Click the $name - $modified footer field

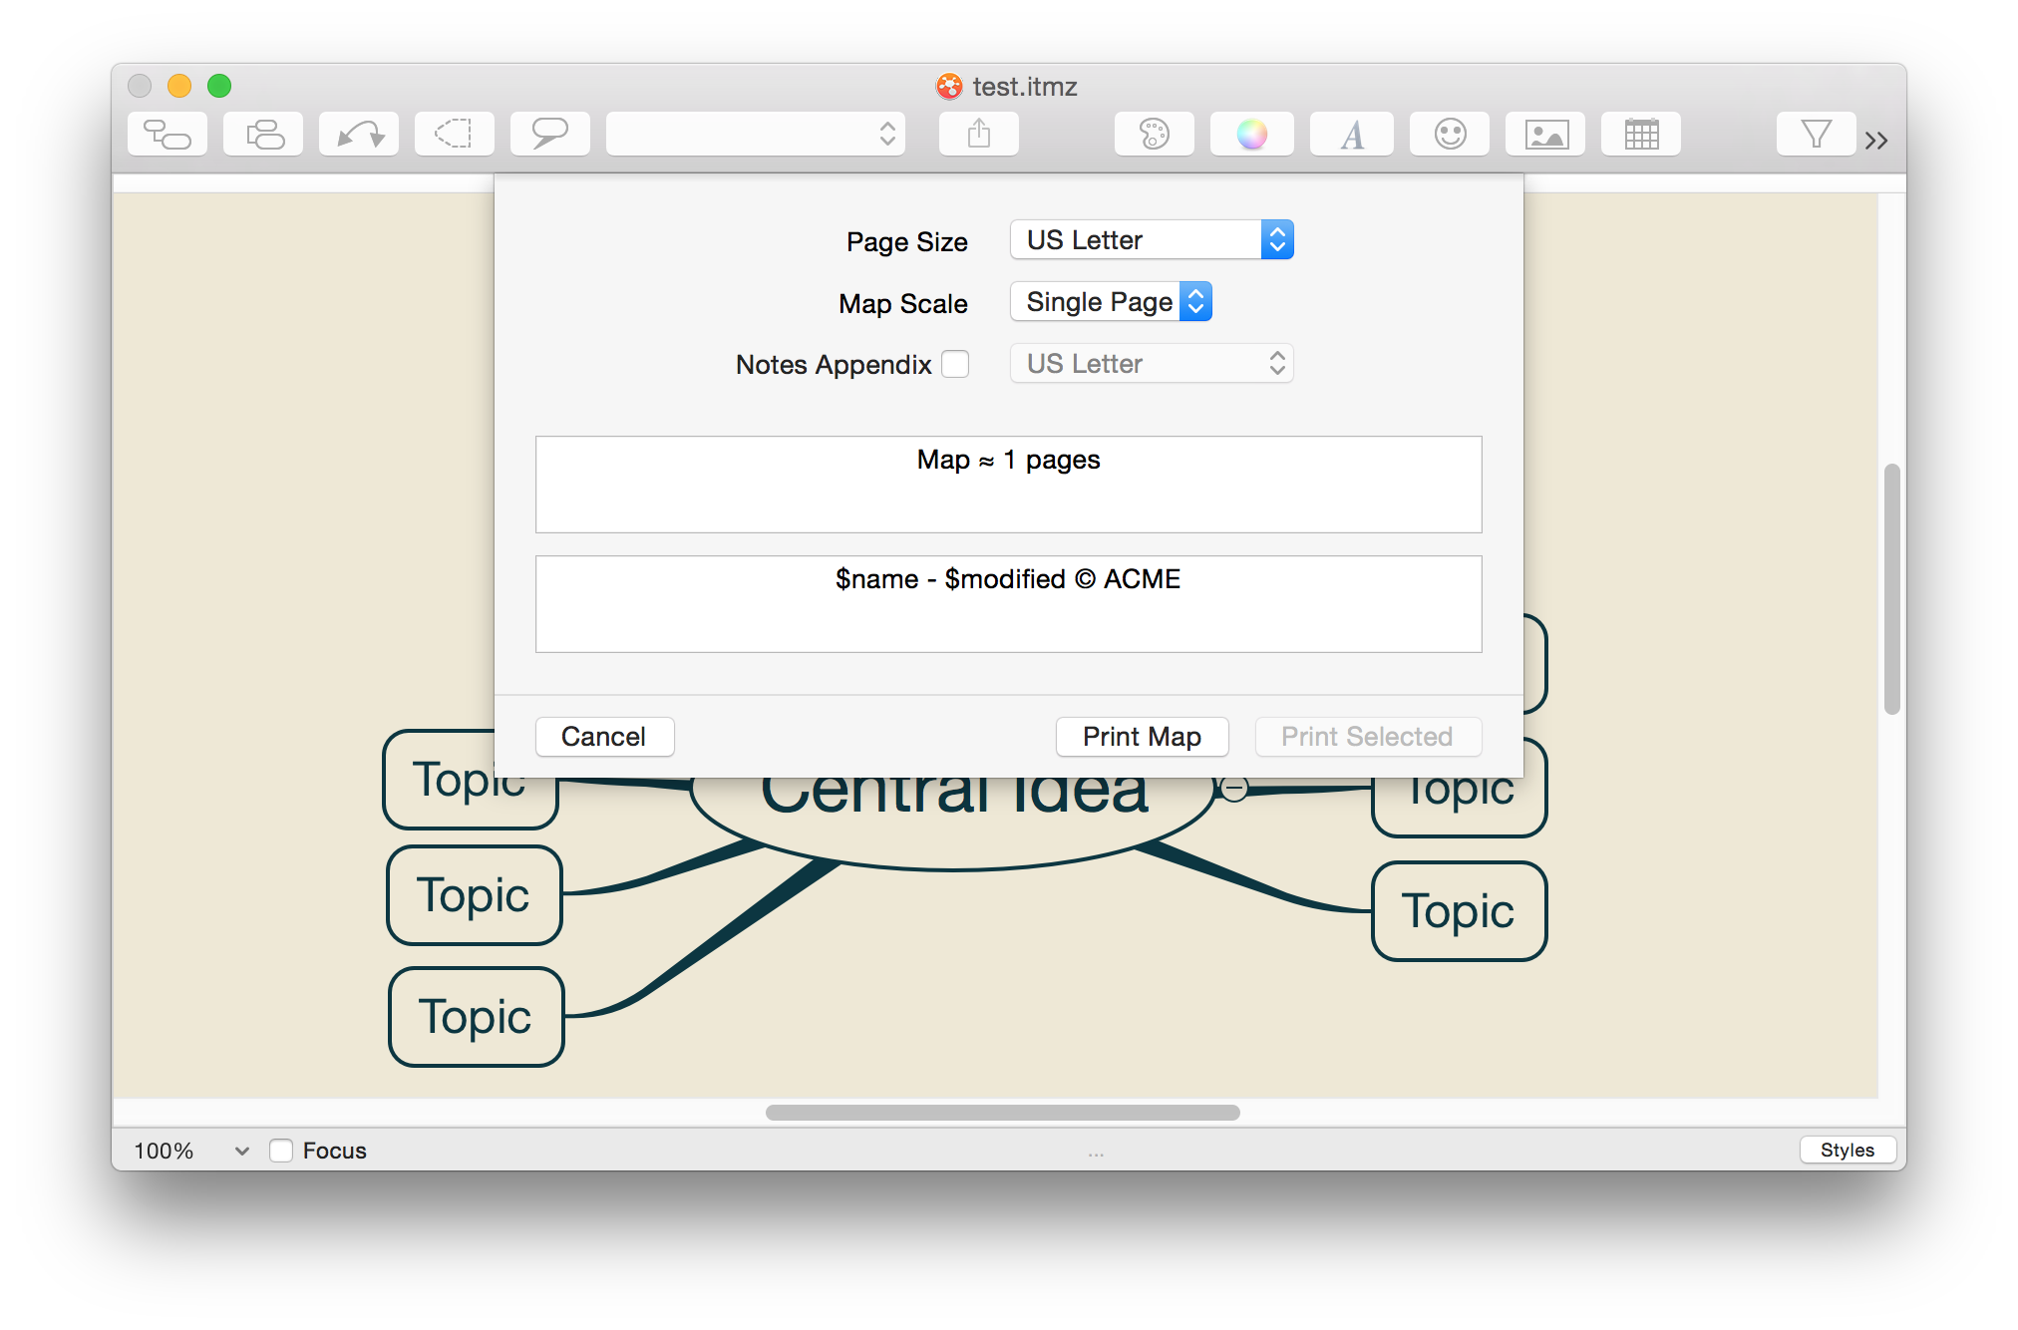coord(1009,604)
